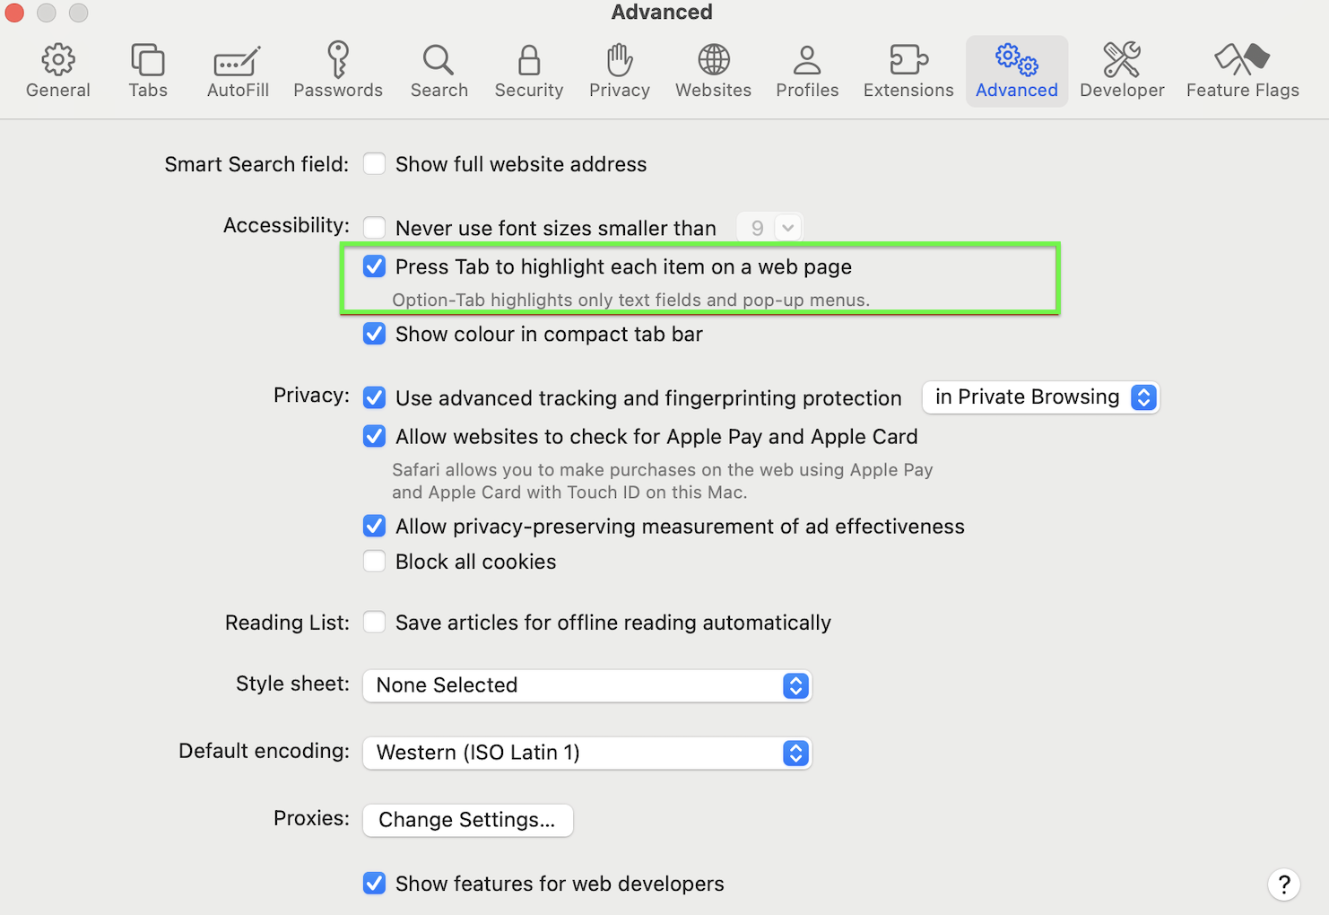Disable Press Tab to highlight each item

coord(374,266)
